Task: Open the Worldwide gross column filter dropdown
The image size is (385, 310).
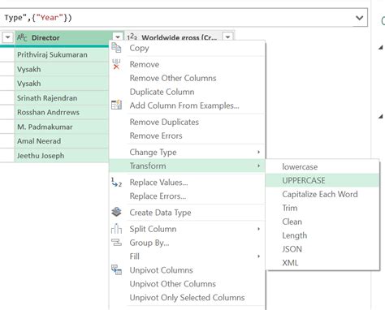Action: click(x=228, y=37)
